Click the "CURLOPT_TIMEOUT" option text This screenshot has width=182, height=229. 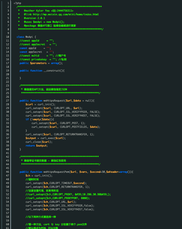61,183
